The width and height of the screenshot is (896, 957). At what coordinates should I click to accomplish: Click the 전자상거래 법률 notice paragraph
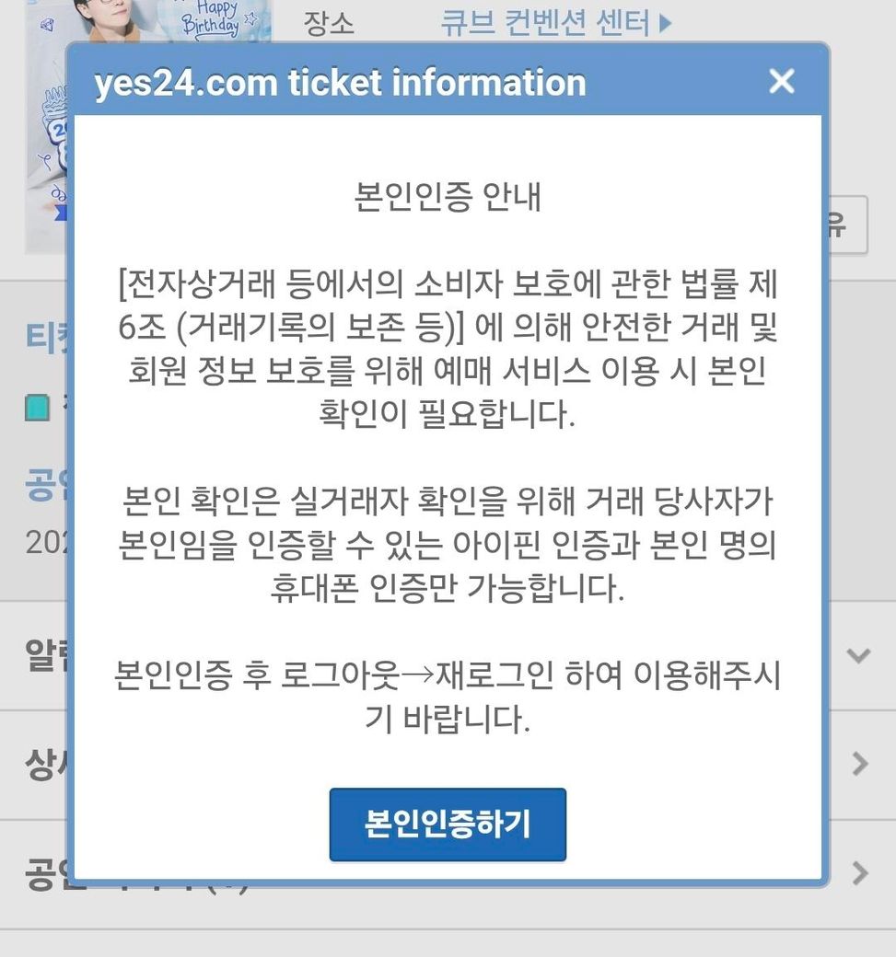pos(448,349)
